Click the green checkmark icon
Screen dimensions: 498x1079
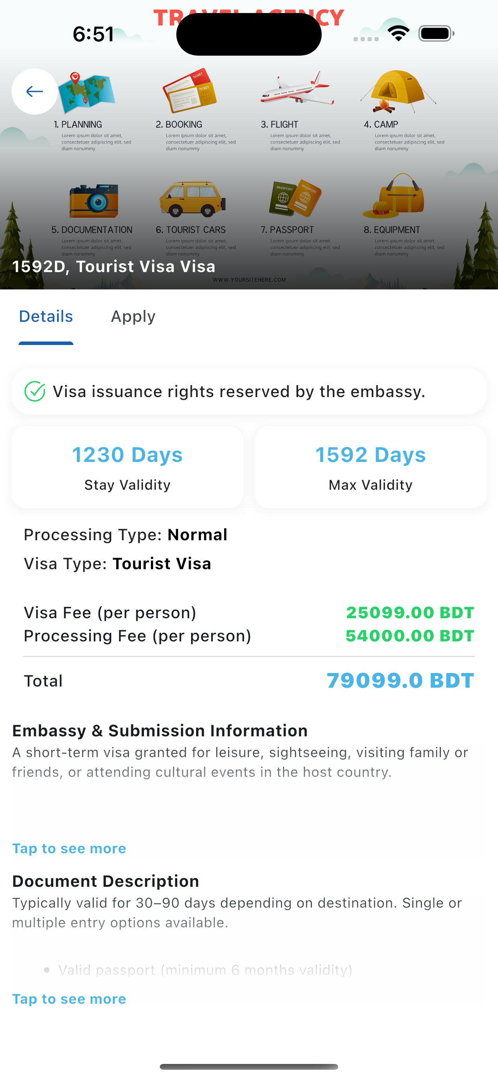(x=35, y=392)
